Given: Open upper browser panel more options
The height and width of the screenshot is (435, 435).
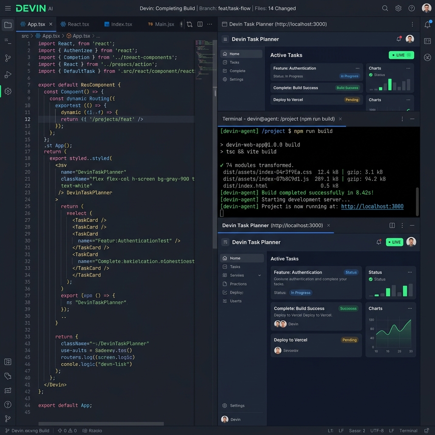Looking at the screenshot, I should (x=412, y=24).
